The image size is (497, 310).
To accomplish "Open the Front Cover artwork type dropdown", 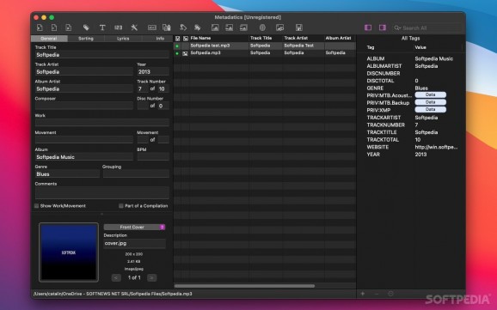I will [x=134, y=227].
